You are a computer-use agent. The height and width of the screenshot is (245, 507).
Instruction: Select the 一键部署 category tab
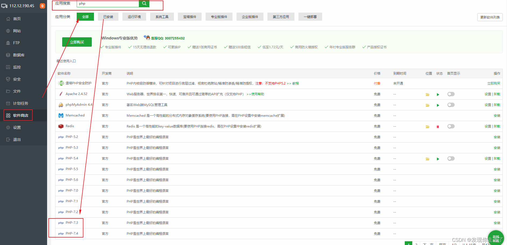click(x=310, y=17)
